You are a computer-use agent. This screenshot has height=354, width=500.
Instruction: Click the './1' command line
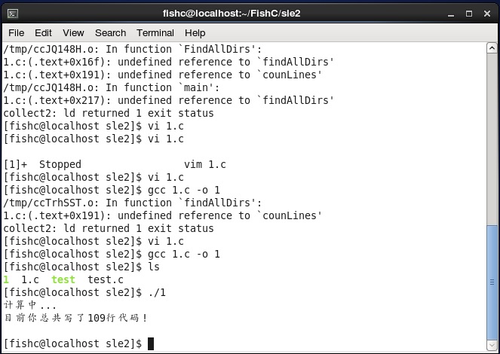[x=84, y=292]
